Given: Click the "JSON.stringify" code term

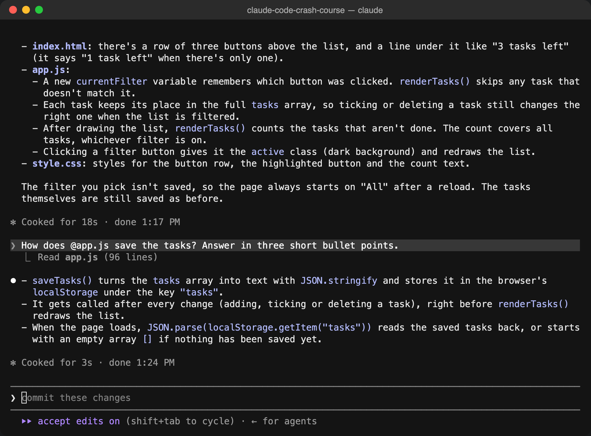Looking at the screenshot, I should click(339, 280).
